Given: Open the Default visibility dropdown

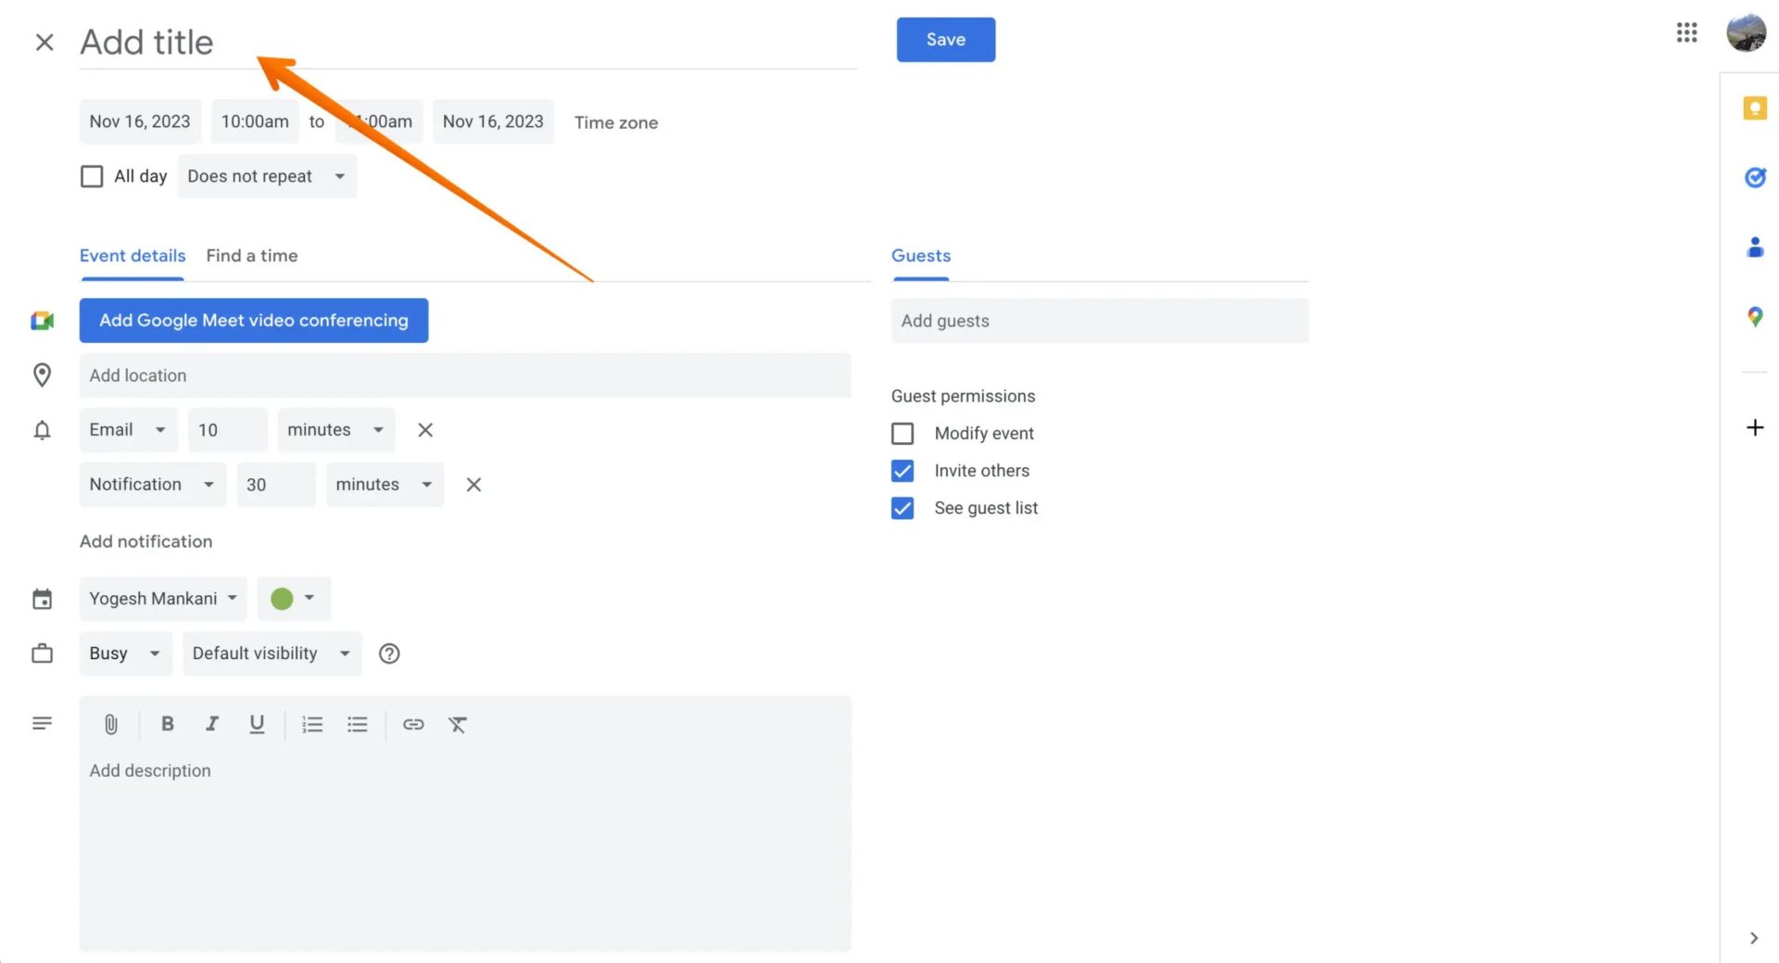Looking at the screenshot, I should pyautogui.click(x=271, y=653).
